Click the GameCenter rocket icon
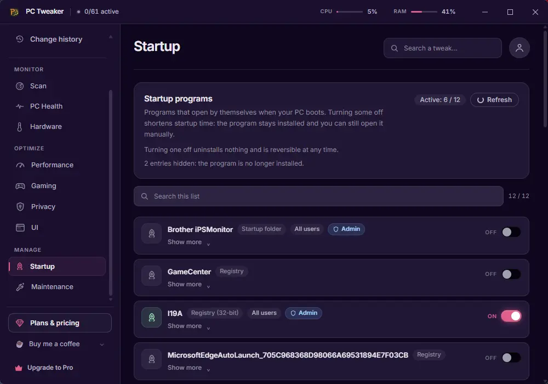This screenshot has width=548, height=384. 152,275
